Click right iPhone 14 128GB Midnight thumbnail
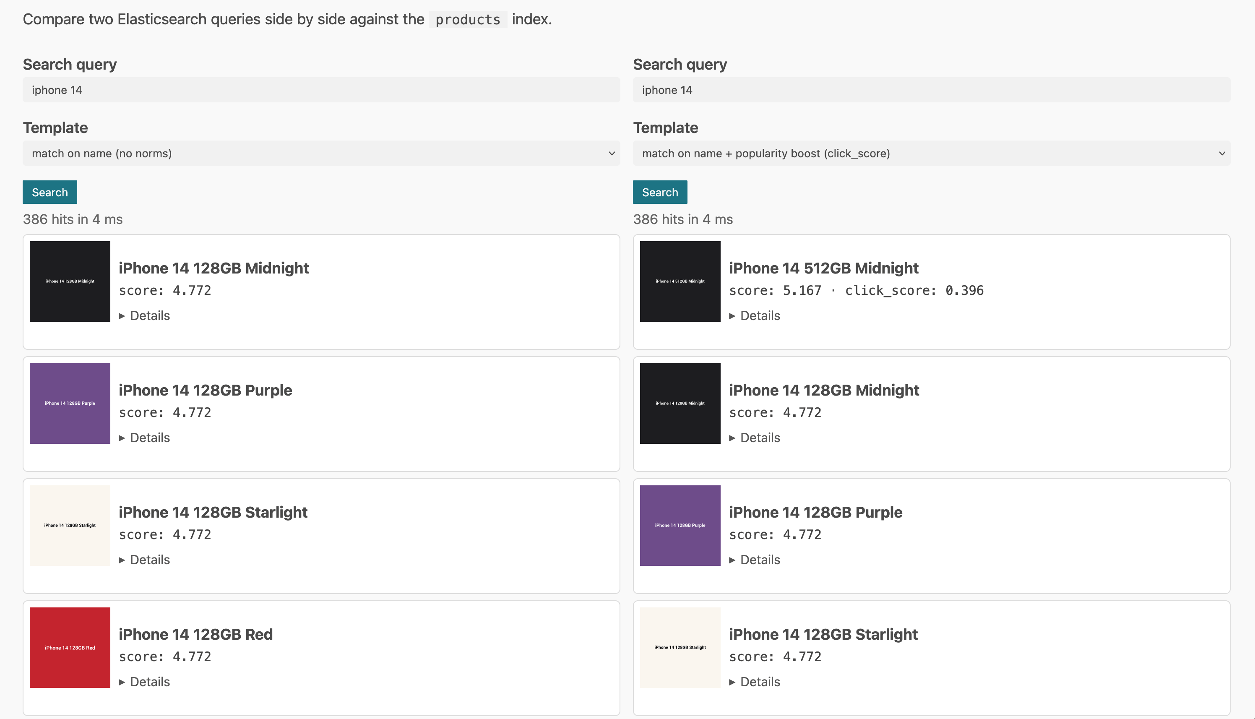Viewport: 1255px width, 719px height. (680, 404)
